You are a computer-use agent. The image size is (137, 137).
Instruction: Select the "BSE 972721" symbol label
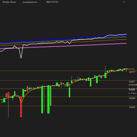tap(52, 2)
